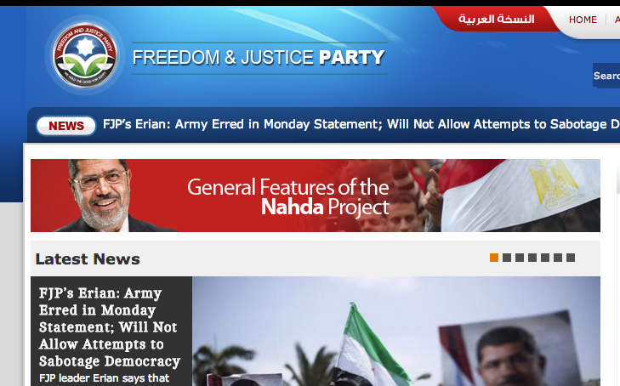620x386 pixels.
Task: Click the Egyptian flag in the banner
Action: click(x=519, y=196)
